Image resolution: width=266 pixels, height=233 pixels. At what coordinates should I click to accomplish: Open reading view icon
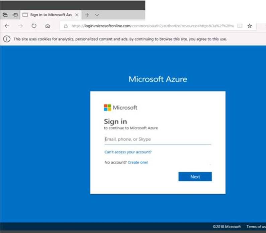pyautogui.click(x=240, y=26)
